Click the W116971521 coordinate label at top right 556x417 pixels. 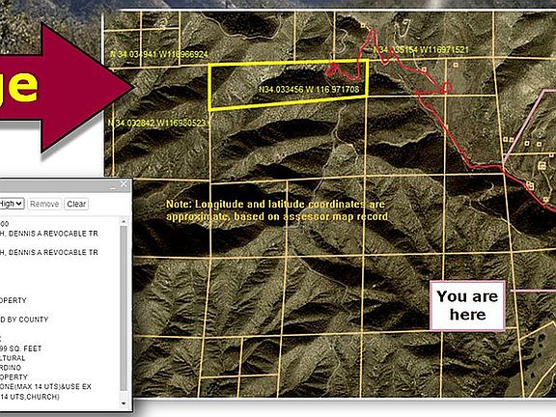pos(421,49)
